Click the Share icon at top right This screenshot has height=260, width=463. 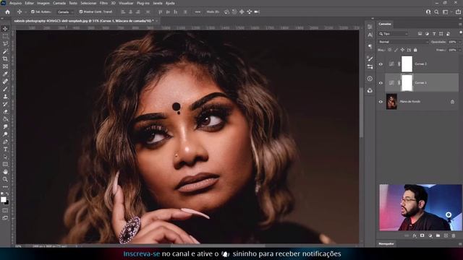[458, 12]
